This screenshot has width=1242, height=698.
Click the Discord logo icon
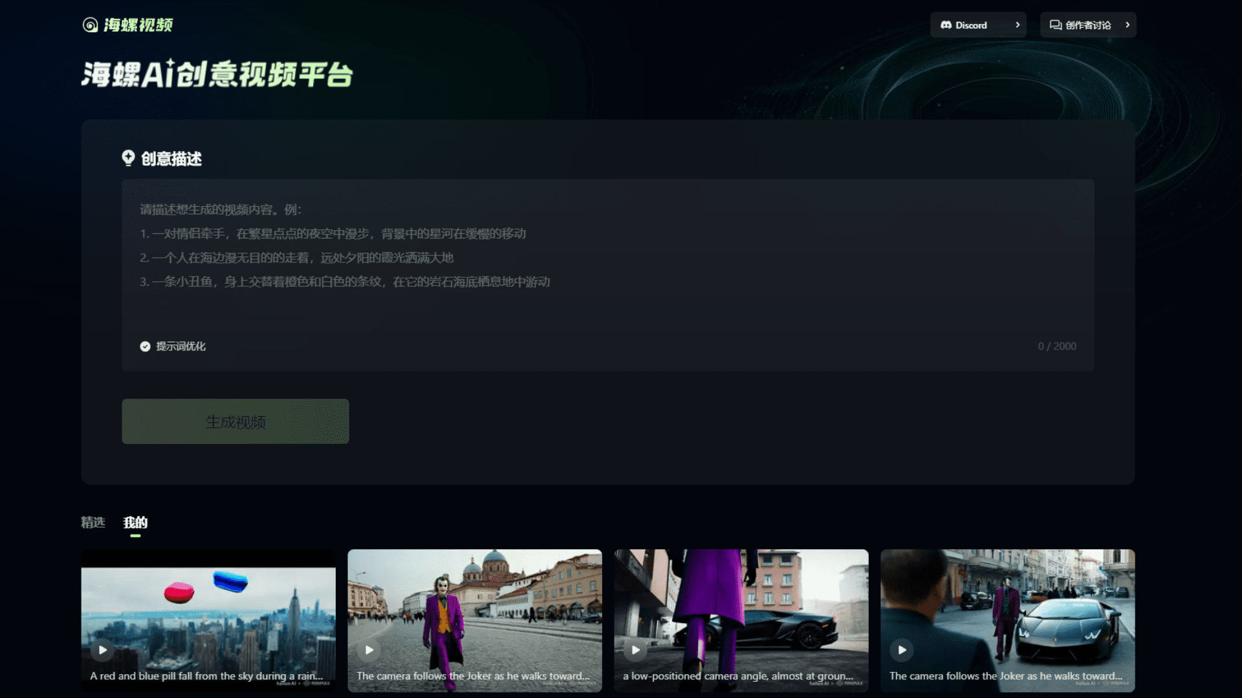coord(946,25)
